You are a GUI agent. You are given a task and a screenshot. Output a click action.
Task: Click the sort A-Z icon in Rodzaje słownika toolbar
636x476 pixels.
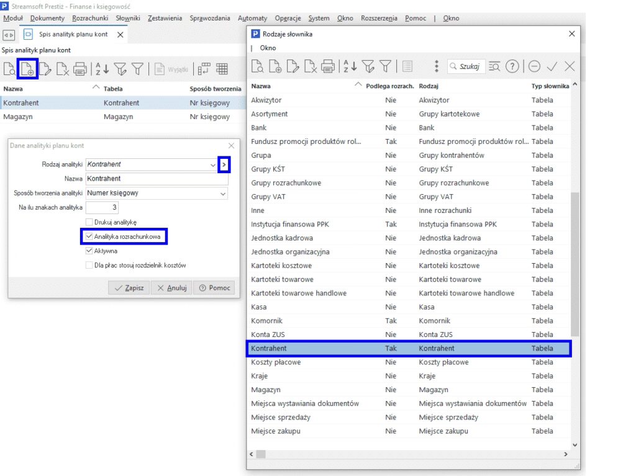pyautogui.click(x=350, y=66)
